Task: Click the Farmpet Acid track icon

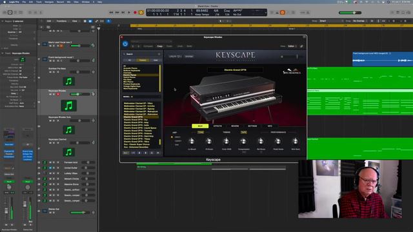Action: pyautogui.click(x=45, y=162)
